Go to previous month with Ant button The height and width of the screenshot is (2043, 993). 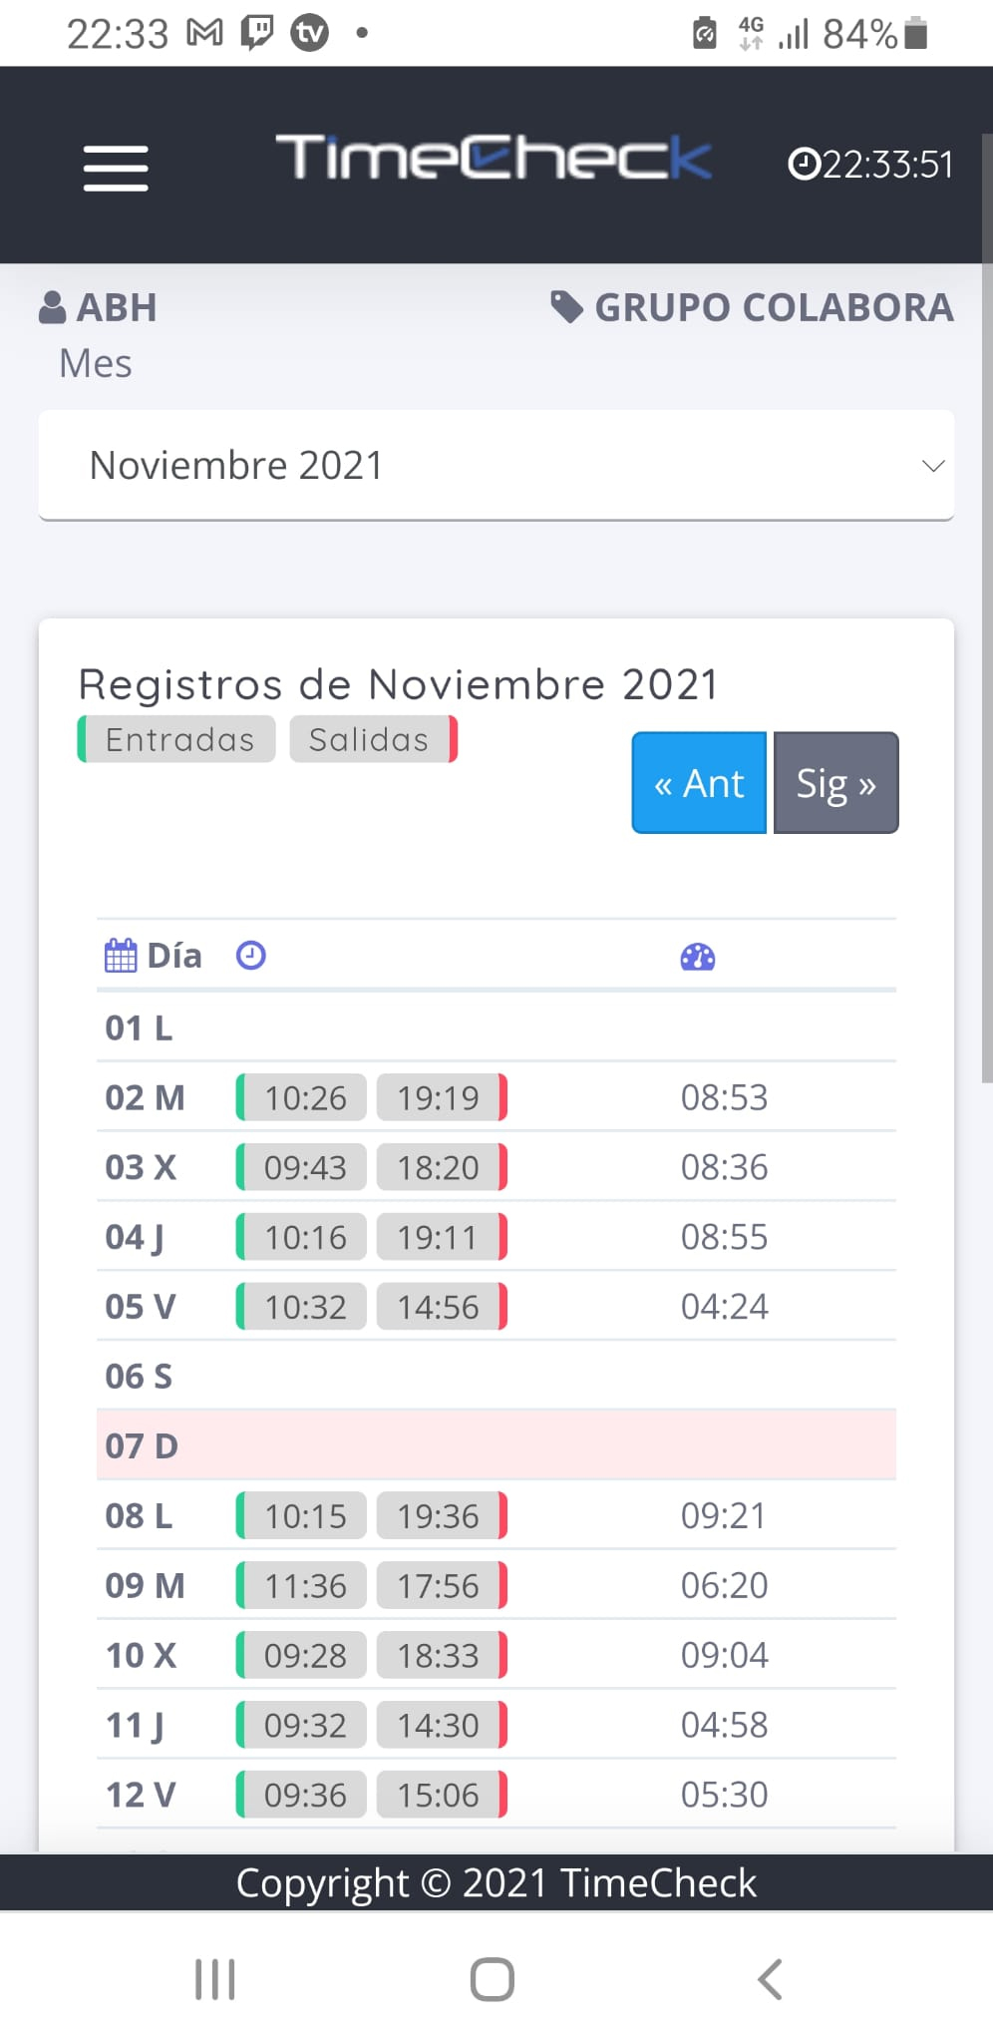(699, 783)
